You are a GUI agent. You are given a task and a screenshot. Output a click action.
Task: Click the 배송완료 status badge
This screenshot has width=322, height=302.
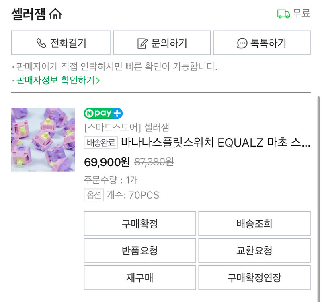[101, 143]
